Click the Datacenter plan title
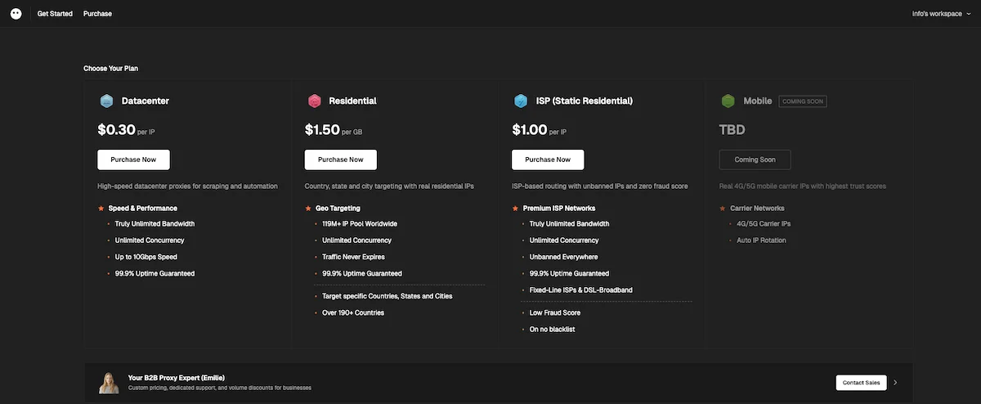981x404 pixels. 146,101
